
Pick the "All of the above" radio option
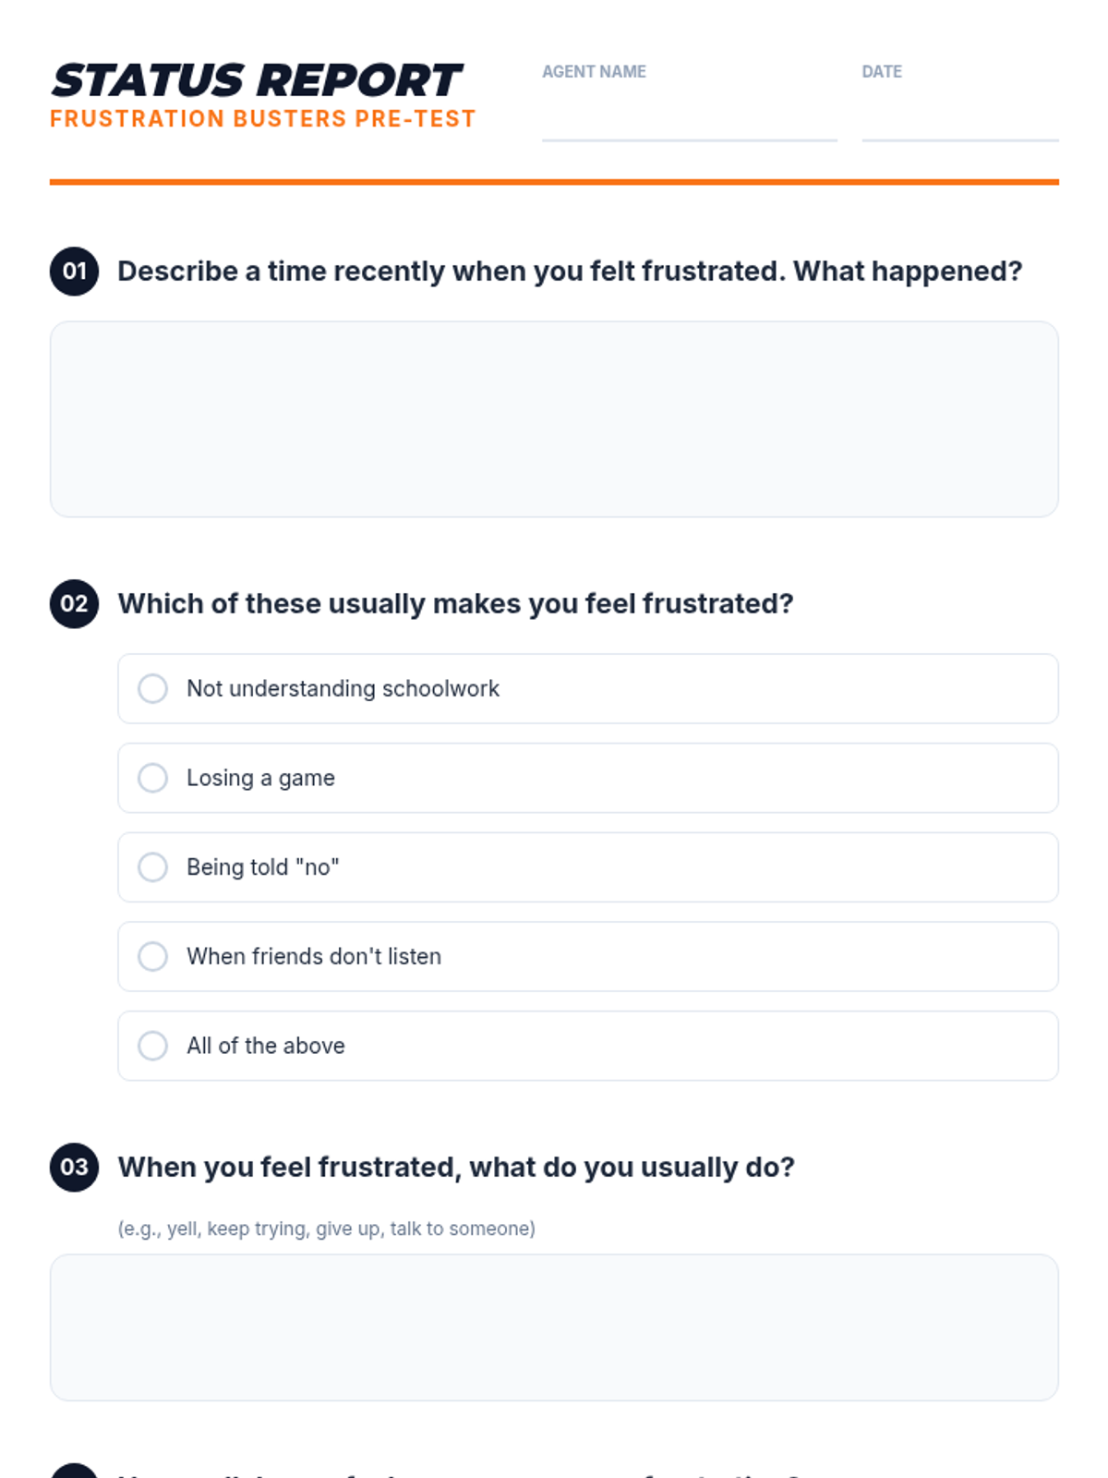[x=152, y=1046]
